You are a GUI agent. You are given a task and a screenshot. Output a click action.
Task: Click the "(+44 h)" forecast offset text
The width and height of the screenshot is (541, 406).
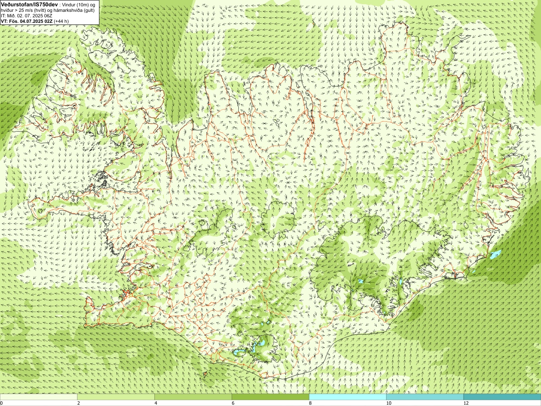tap(61, 21)
